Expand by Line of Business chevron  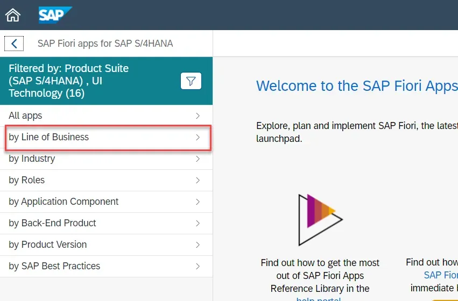click(198, 137)
